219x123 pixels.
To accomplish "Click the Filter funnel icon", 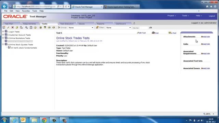I will point(97,27).
